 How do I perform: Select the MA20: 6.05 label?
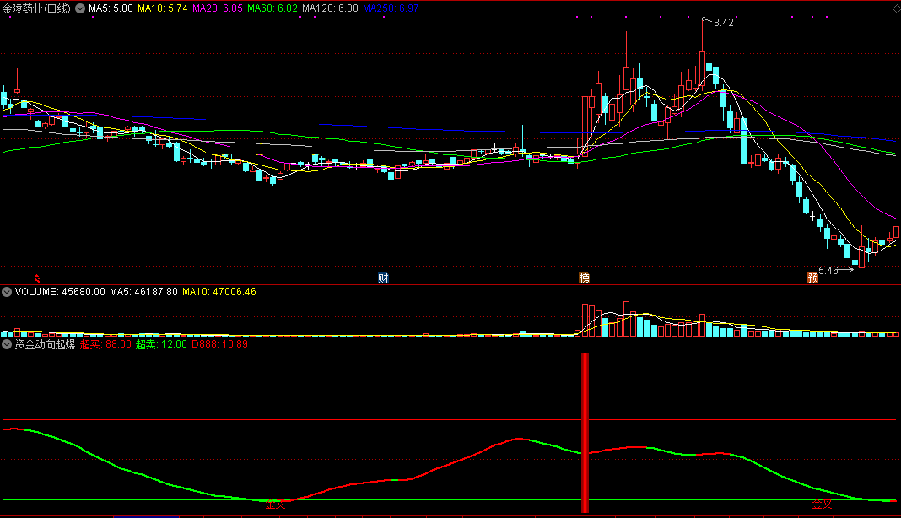pyautogui.click(x=217, y=8)
